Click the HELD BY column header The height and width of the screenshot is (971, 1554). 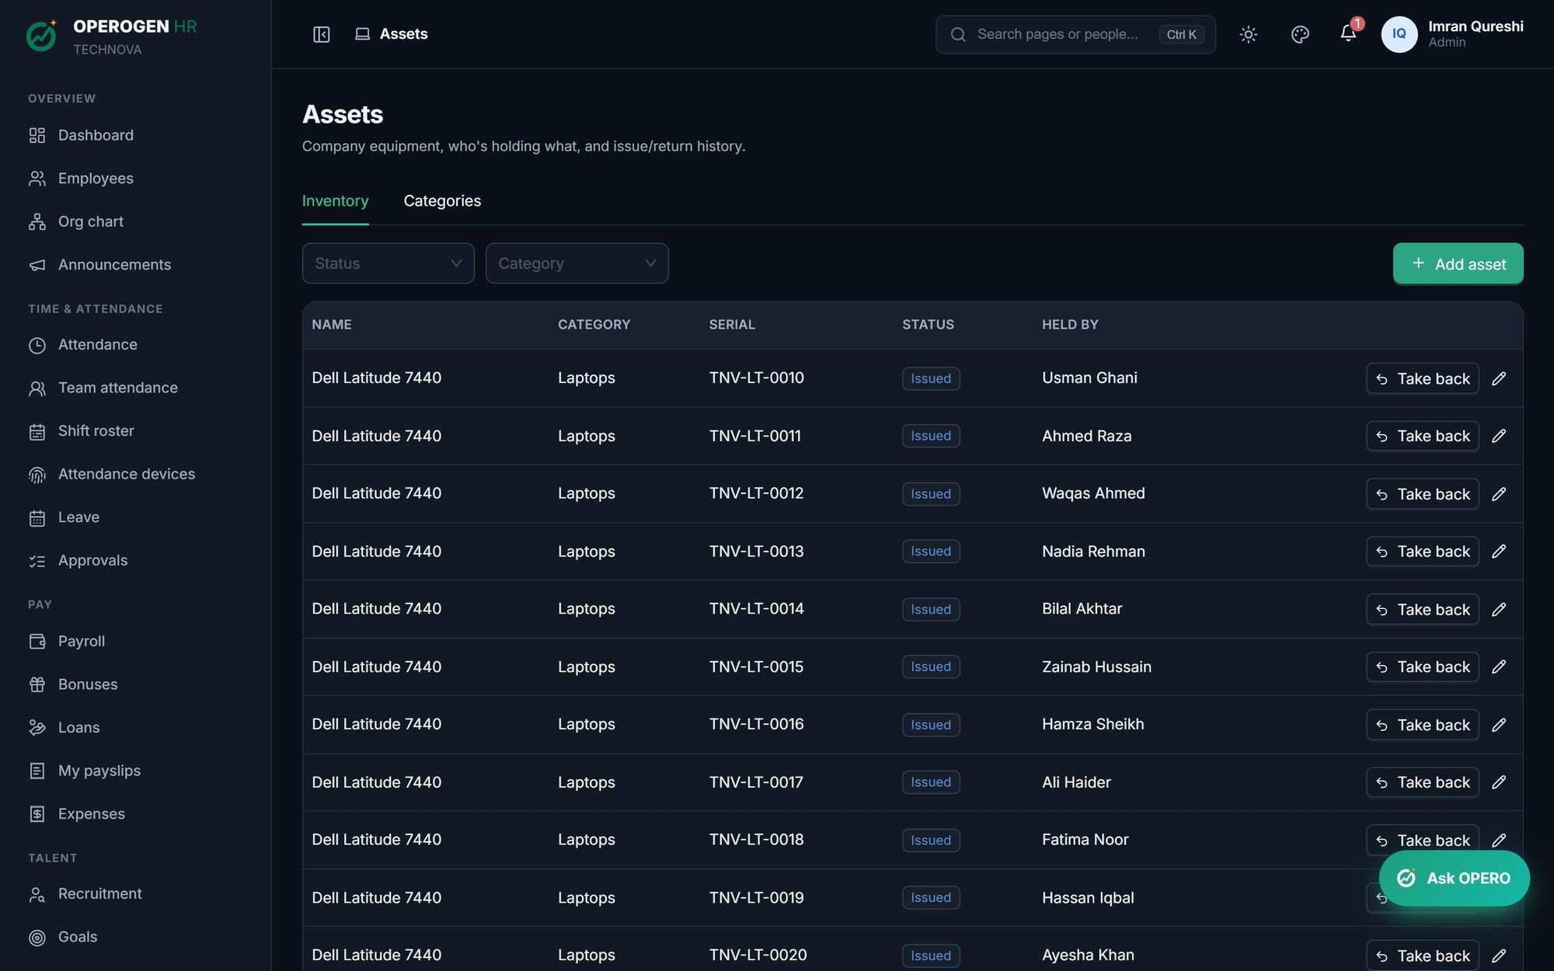[x=1070, y=325]
